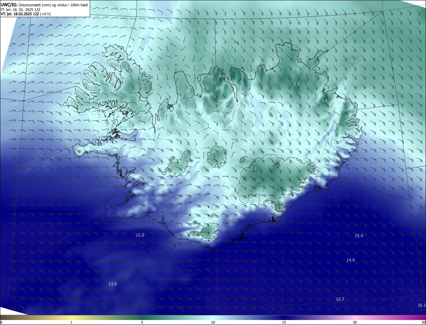Click the 13.9 value label offshore
Viewport: 426px width, 325px height.
pyautogui.click(x=113, y=284)
